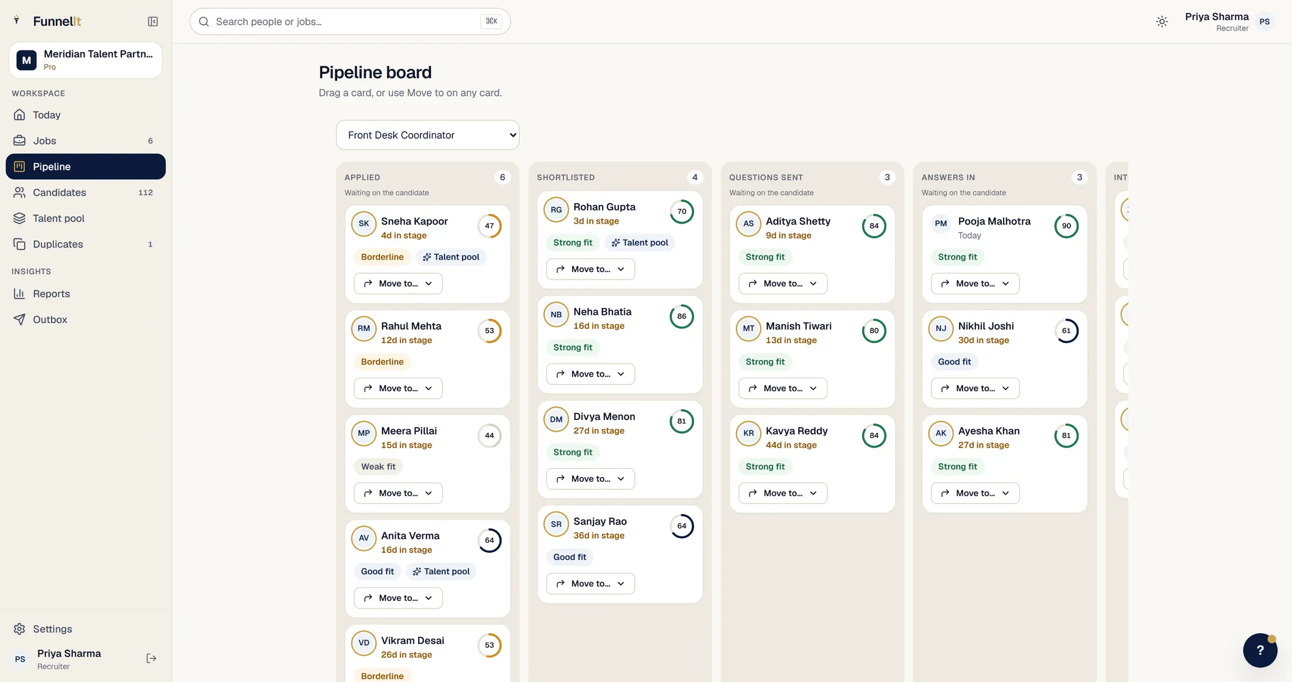Open Move to dropdown on Aditya Shetty card
1292x682 pixels.
(783, 284)
